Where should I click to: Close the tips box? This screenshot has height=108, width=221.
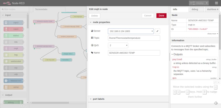point(219,82)
